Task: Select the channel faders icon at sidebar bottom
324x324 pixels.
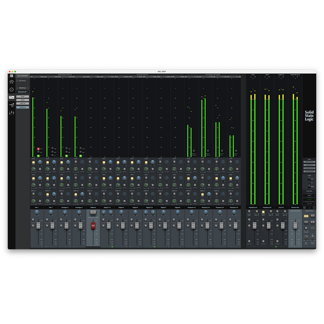Action: pos(12,112)
